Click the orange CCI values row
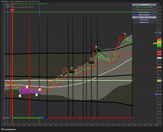Screen dimensions: 163x132 pos(144,10)
